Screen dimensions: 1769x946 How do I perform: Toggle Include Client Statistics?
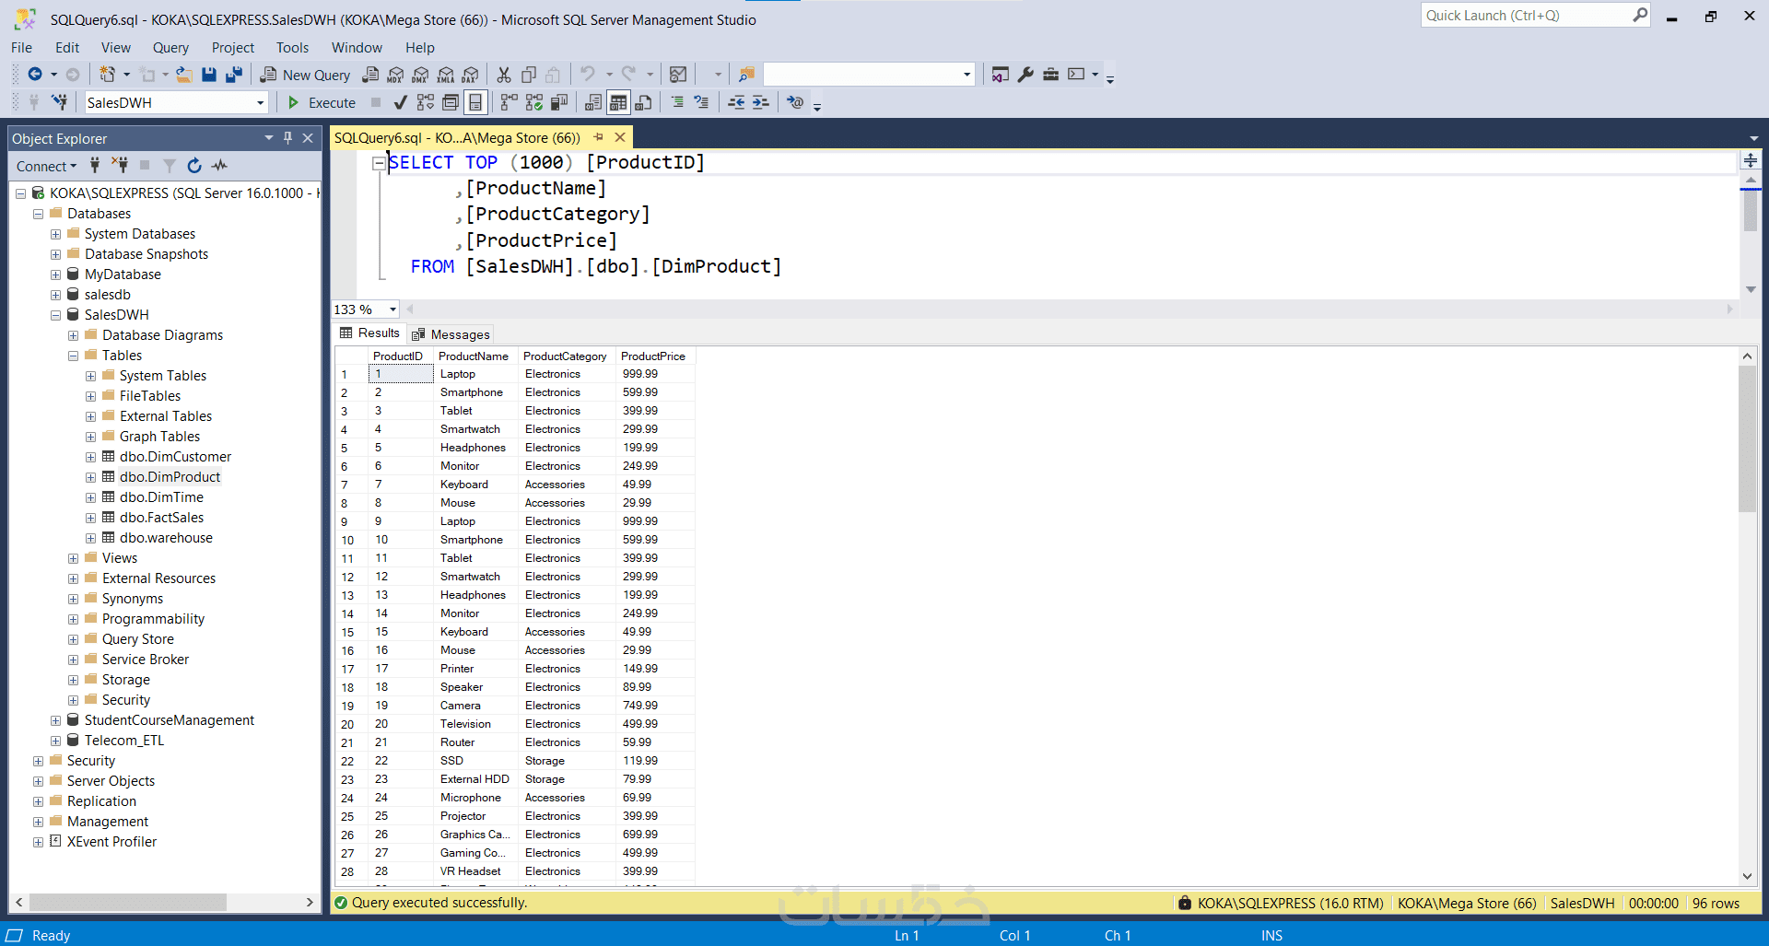558,102
